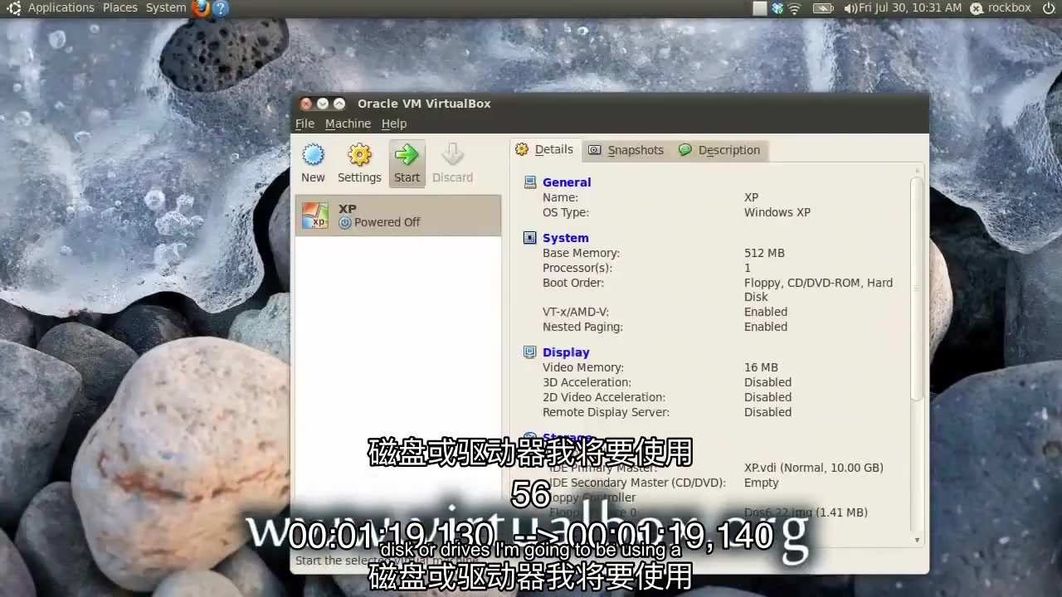Screen dimensions: 1062x597
Task: Click the Details pane vertical scrollbar
Action: pos(917,290)
